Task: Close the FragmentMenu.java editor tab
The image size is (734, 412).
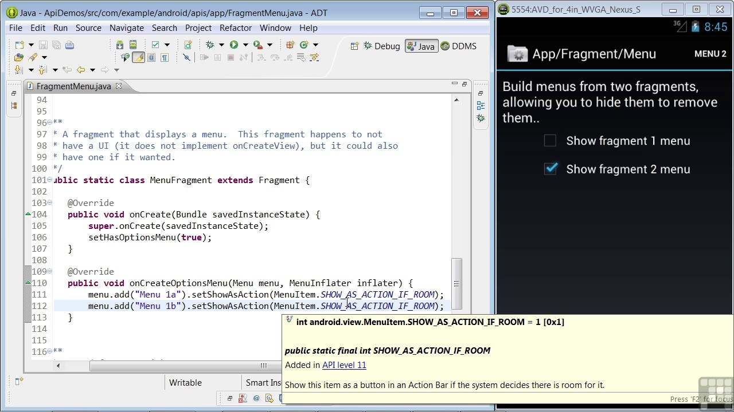Action: coord(119,86)
